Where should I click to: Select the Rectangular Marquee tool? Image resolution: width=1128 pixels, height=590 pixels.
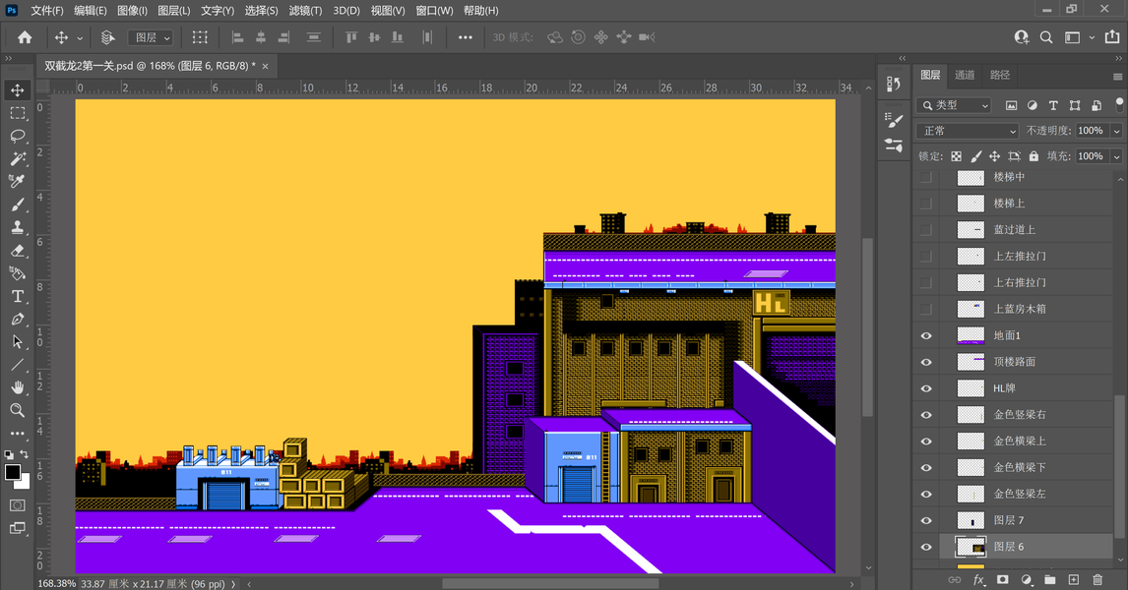18,113
